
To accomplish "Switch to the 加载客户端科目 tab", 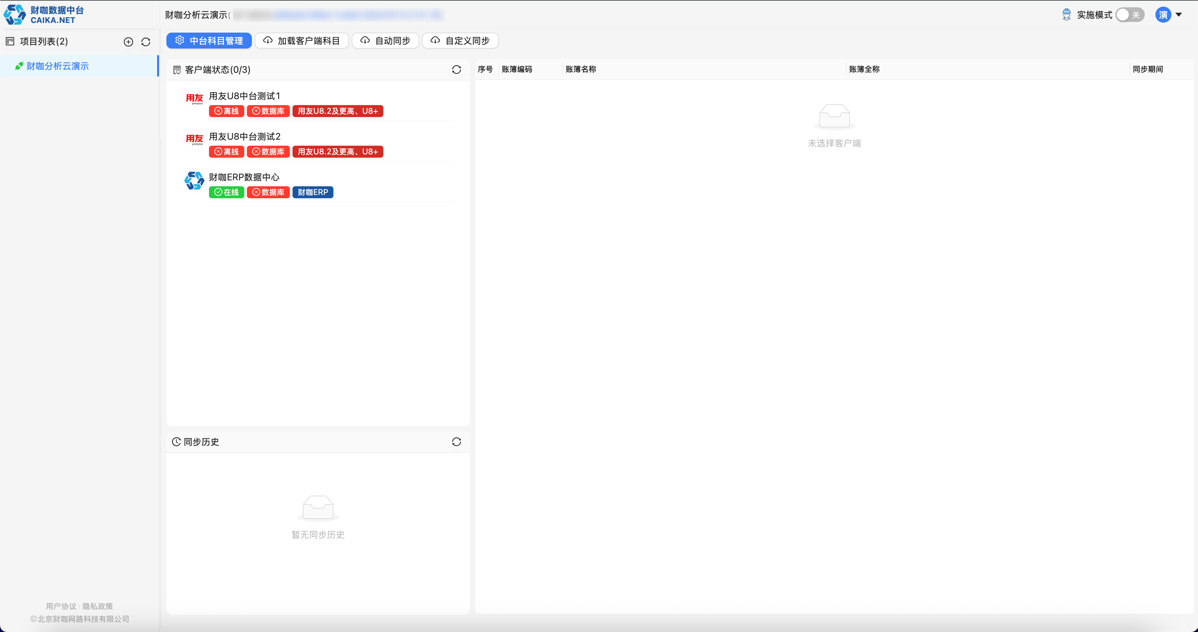I will pos(302,41).
